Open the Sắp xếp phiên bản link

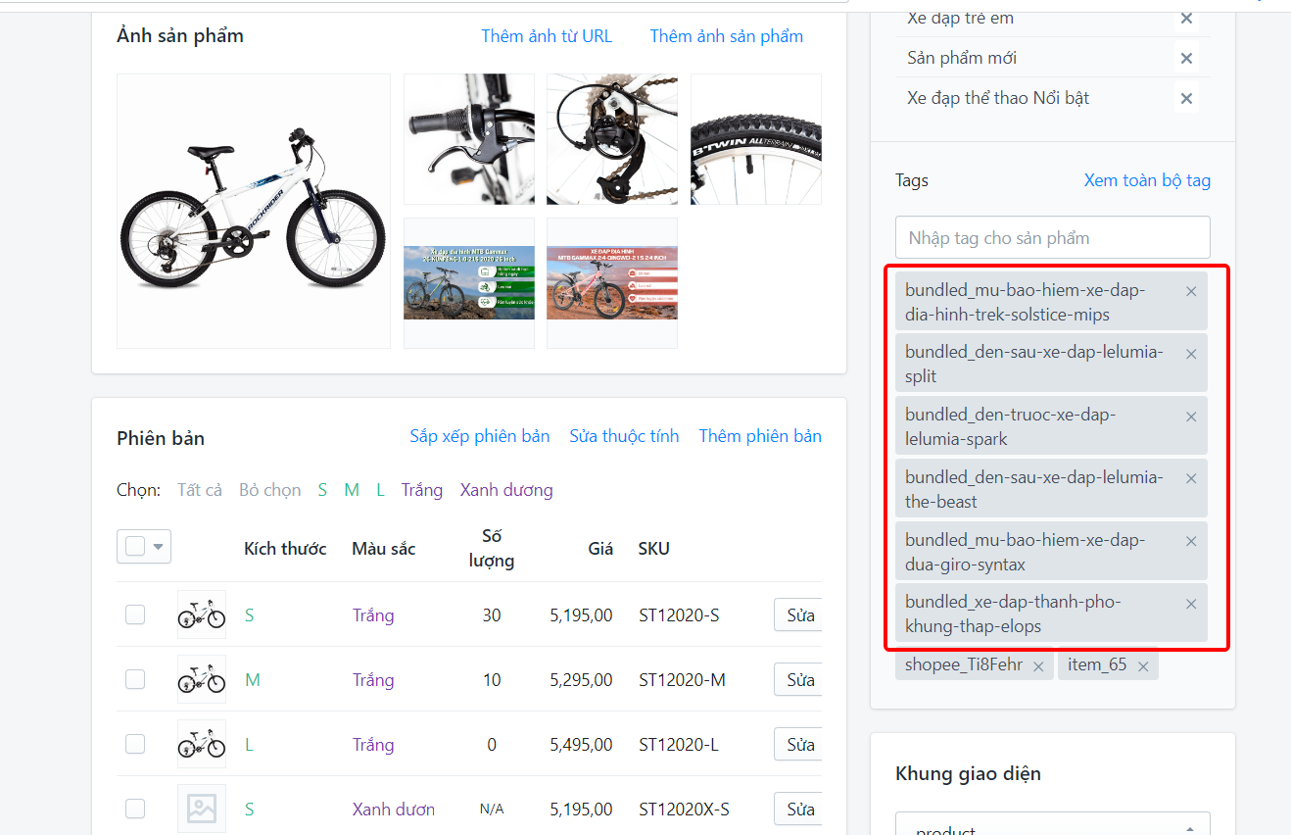480,436
